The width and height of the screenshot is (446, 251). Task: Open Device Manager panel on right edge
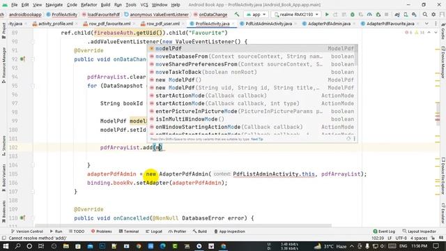pyautogui.click(x=443, y=62)
